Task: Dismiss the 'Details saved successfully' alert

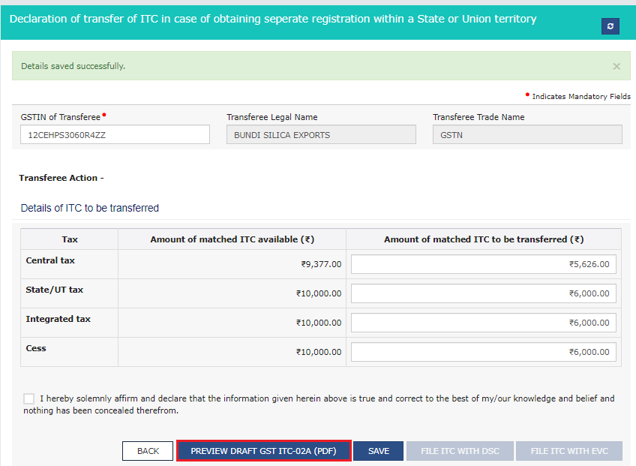Action: tap(616, 66)
